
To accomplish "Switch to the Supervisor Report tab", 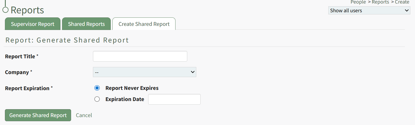I will tap(33, 24).
